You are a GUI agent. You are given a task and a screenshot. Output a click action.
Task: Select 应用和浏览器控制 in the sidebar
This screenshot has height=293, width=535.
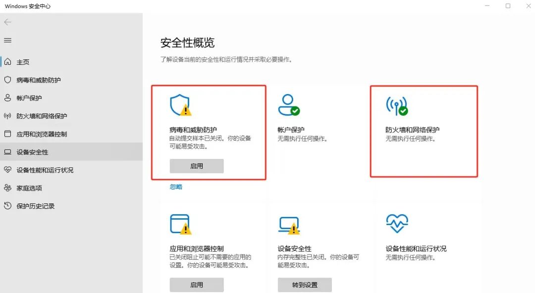pos(71,134)
